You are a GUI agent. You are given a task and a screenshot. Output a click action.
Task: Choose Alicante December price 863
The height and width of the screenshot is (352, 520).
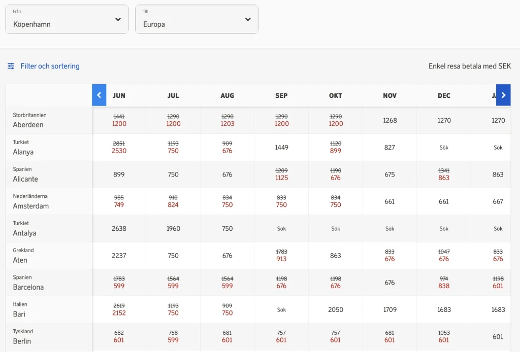(444, 178)
